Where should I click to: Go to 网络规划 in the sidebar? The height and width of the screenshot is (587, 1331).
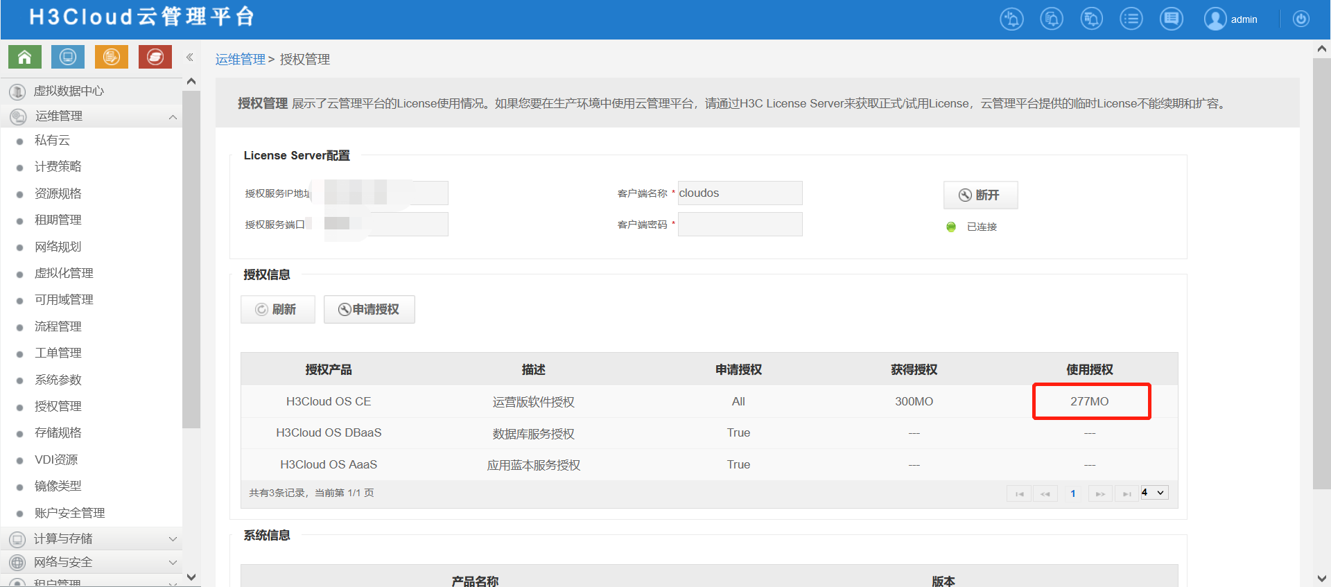tap(58, 247)
